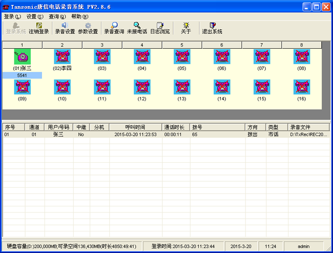Open 录音查询 recording search

[114, 28]
